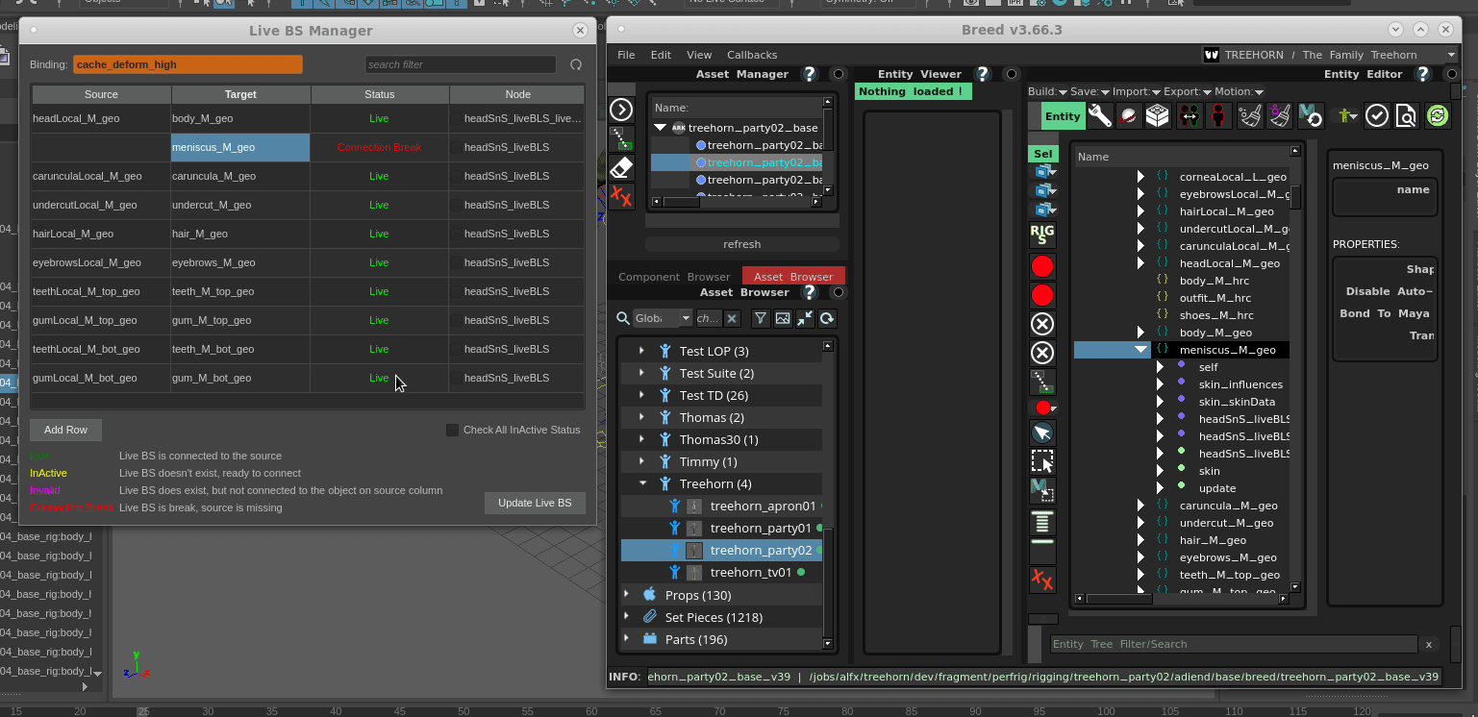Click the Entity Tree Filter/Search field
Viewport: 1478px width, 717px height.
point(1234,644)
